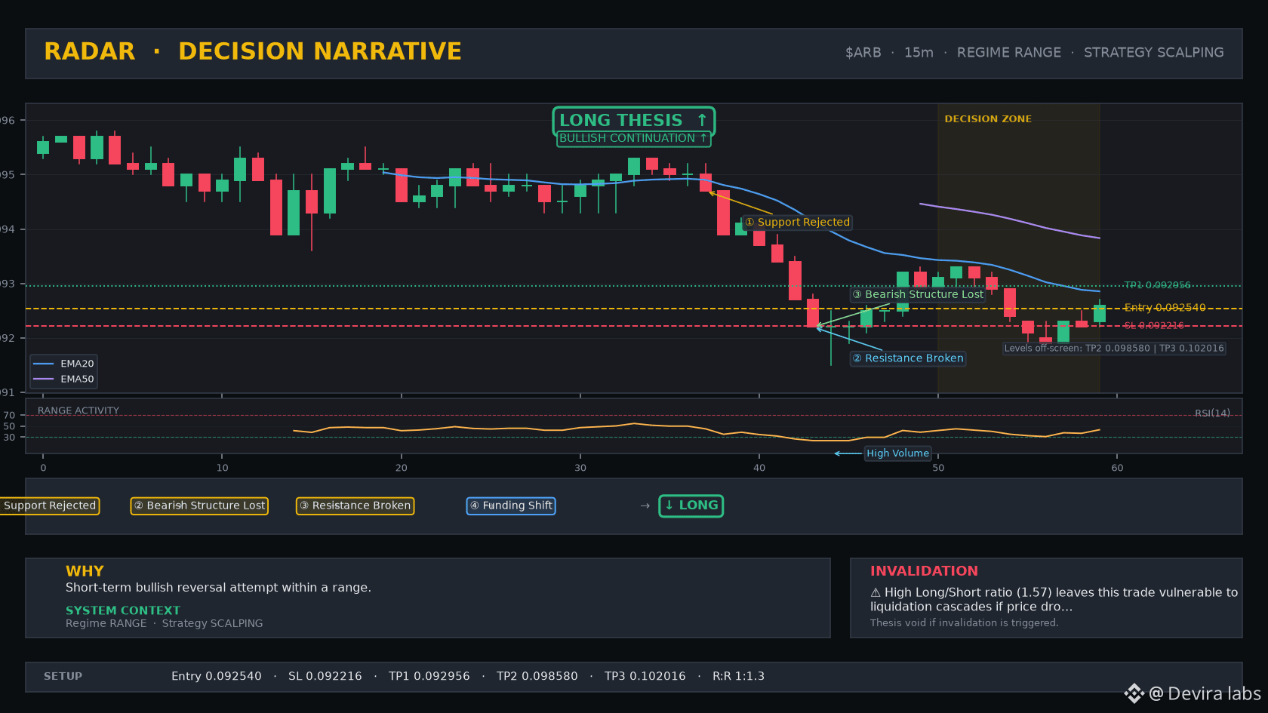This screenshot has width=1268, height=713.
Task: Click the warning triangle icon in the Invalidation panel
Action: pos(876,593)
